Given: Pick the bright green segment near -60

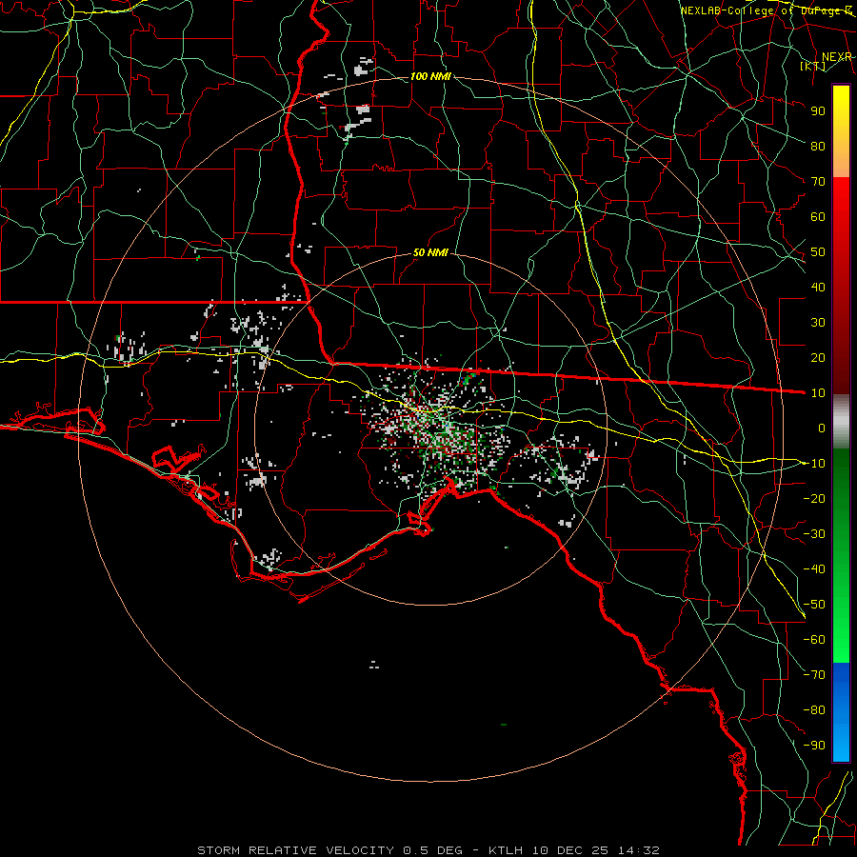Looking at the screenshot, I should [x=841, y=640].
